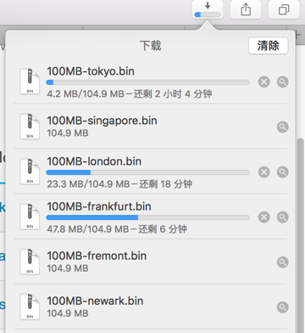305x333 pixels.
Task: Click the frankfurt status text 47.8 MB/104.9 MB
Action: [x=88, y=229]
